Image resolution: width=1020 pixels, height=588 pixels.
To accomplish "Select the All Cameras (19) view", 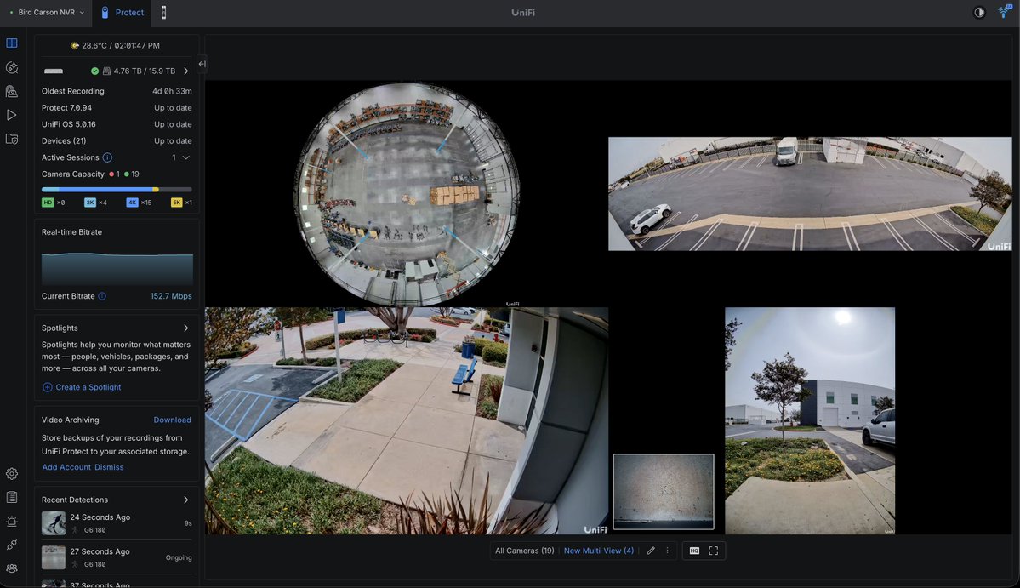I will pyautogui.click(x=524, y=551).
